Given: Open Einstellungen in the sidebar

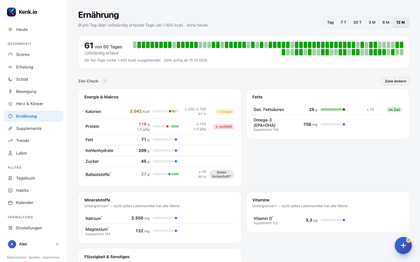Looking at the screenshot, I should (34, 228).
